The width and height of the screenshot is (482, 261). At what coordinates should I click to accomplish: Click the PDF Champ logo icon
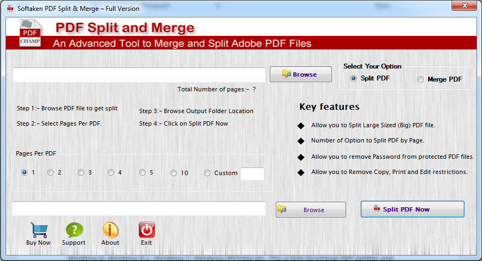30,33
